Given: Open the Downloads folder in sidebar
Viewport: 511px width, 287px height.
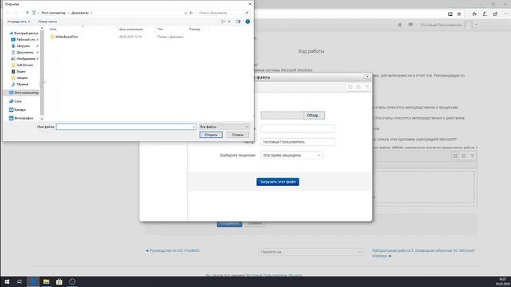Looking at the screenshot, I should point(23,46).
